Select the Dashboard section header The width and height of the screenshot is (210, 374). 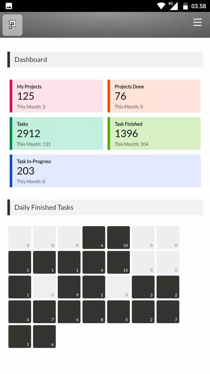tap(105, 60)
